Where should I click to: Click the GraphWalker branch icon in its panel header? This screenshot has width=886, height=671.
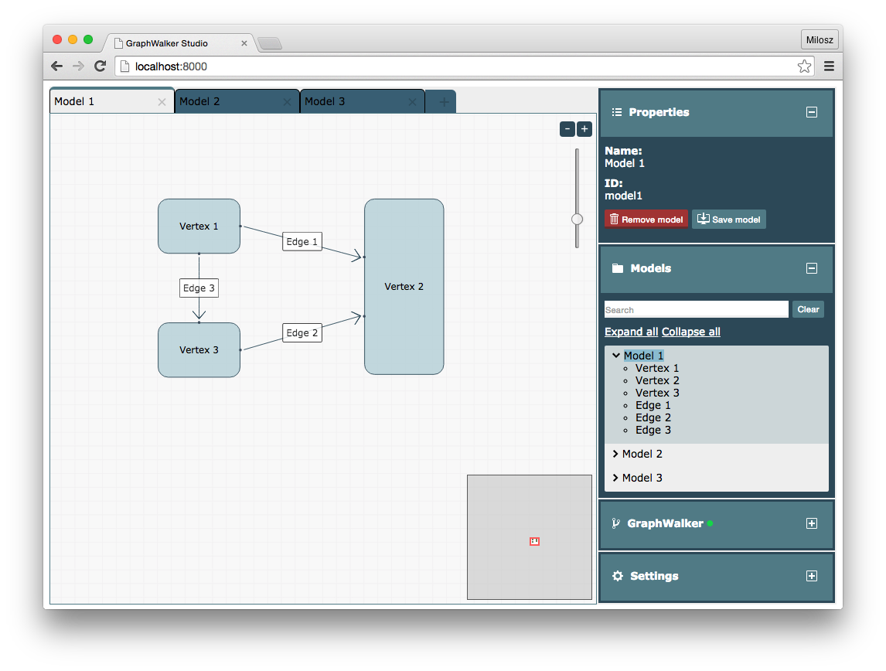(615, 523)
